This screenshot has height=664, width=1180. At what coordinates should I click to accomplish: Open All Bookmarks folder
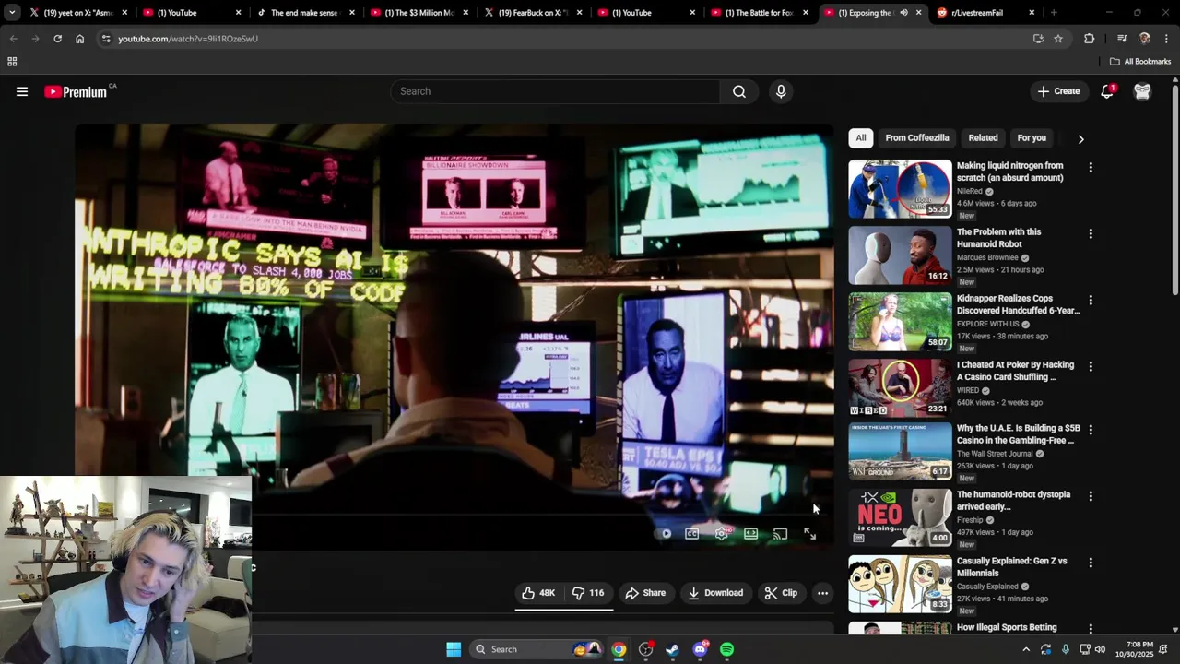pyautogui.click(x=1140, y=62)
